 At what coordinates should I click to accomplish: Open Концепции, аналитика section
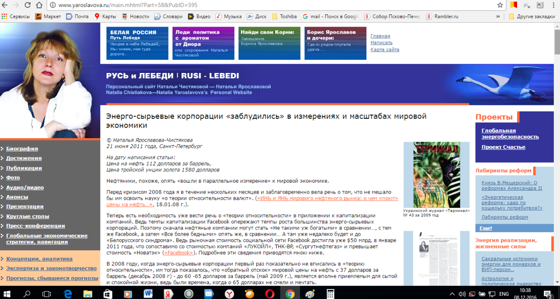pos(39,259)
